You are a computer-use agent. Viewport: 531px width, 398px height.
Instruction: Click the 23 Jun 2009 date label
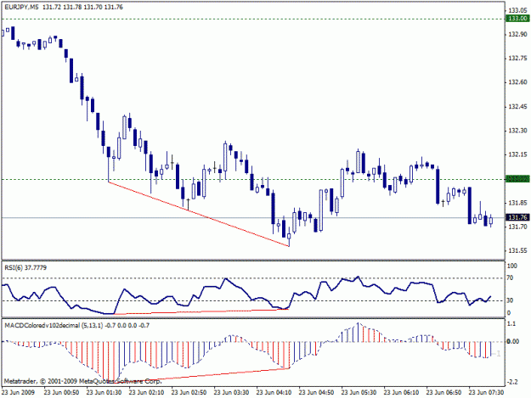point(18,392)
